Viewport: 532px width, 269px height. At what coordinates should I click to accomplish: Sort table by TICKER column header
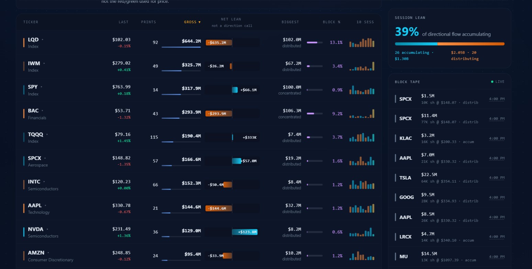pyautogui.click(x=31, y=22)
